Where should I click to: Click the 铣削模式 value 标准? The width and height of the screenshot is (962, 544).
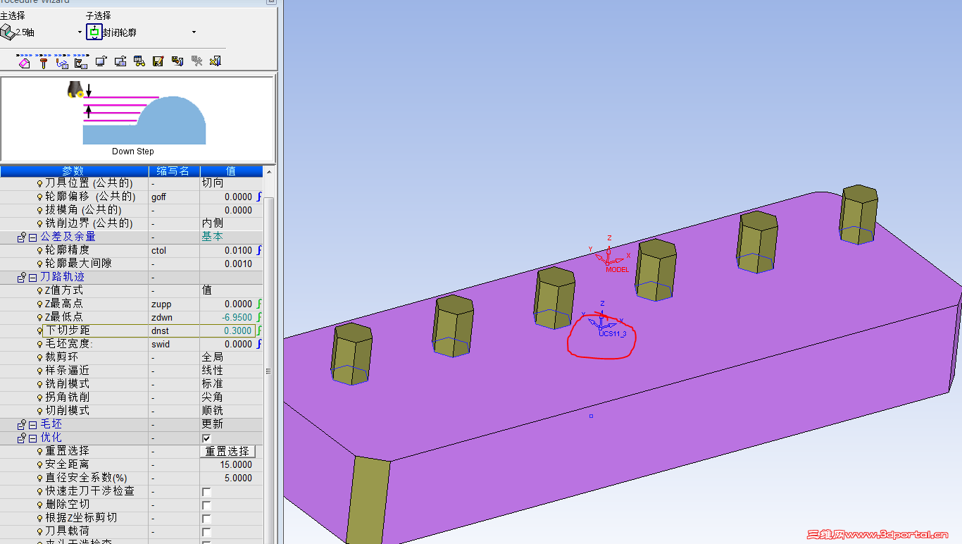pyautogui.click(x=213, y=384)
